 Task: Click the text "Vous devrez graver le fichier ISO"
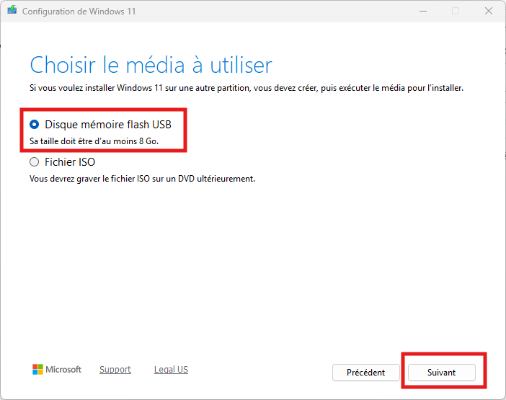tap(90, 179)
